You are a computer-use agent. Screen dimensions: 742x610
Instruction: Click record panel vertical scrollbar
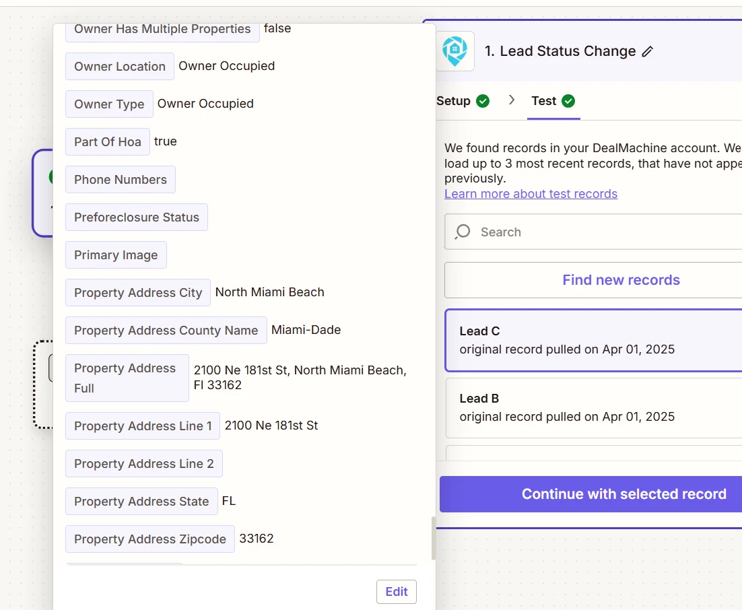[433, 538]
